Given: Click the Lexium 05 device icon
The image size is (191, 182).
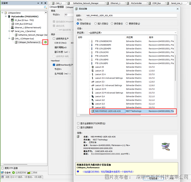Looking at the screenshot, I should (93, 67).
